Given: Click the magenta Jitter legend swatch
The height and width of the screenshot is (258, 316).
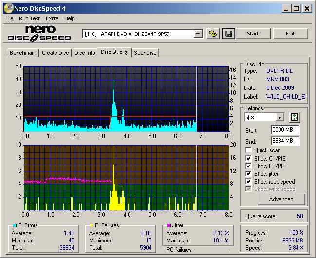Looking at the screenshot, I should pyautogui.click(x=169, y=225).
